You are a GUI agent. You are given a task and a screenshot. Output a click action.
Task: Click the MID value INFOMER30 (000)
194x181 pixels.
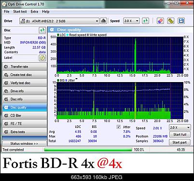pyautogui.click(x=33, y=42)
